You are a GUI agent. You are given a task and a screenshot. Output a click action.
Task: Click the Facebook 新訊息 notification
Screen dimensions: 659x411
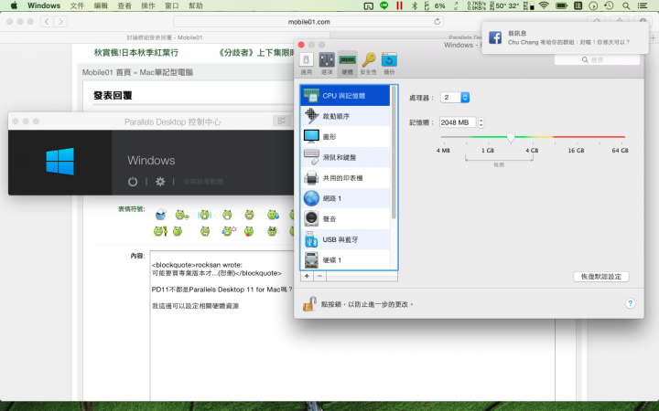[x=565, y=37]
